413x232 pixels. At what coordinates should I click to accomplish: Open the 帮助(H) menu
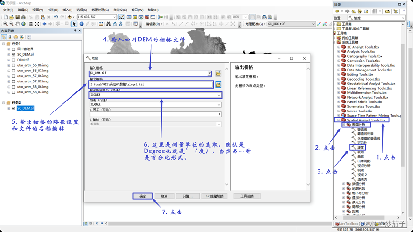coord(153,10)
